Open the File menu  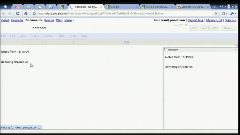[x=3, y=36]
